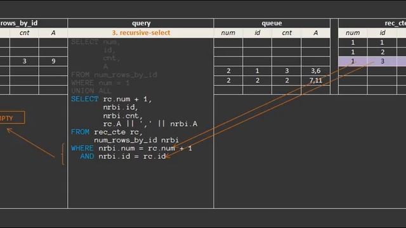
Task: Click the 'AND nrbi.id = rc.id' condition
Action: 123,156
